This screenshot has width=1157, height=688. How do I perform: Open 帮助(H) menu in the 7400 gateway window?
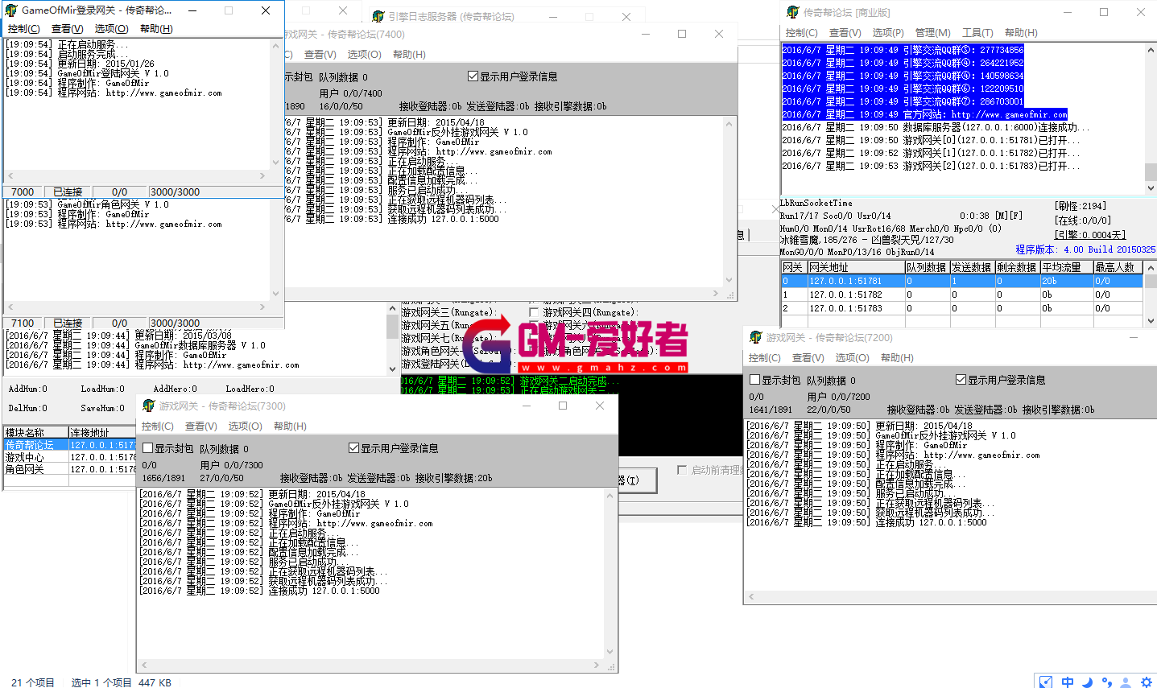tap(409, 55)
